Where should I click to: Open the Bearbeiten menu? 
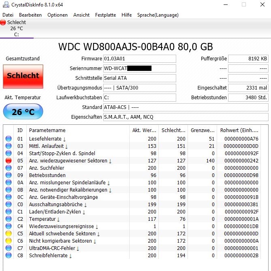[30, 15]
